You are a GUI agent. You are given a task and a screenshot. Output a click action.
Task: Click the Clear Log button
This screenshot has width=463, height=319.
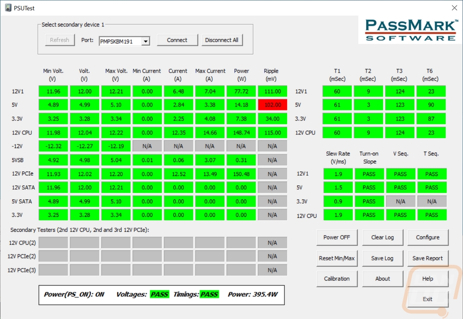(x=382, y=237)
